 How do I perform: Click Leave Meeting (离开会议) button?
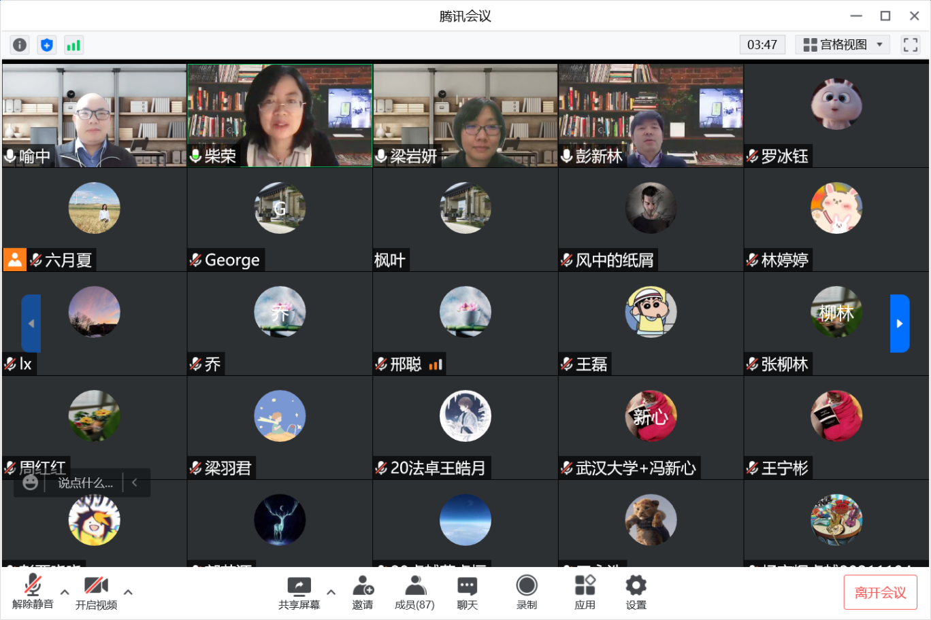pyautogui.click(x=880, y=592)
